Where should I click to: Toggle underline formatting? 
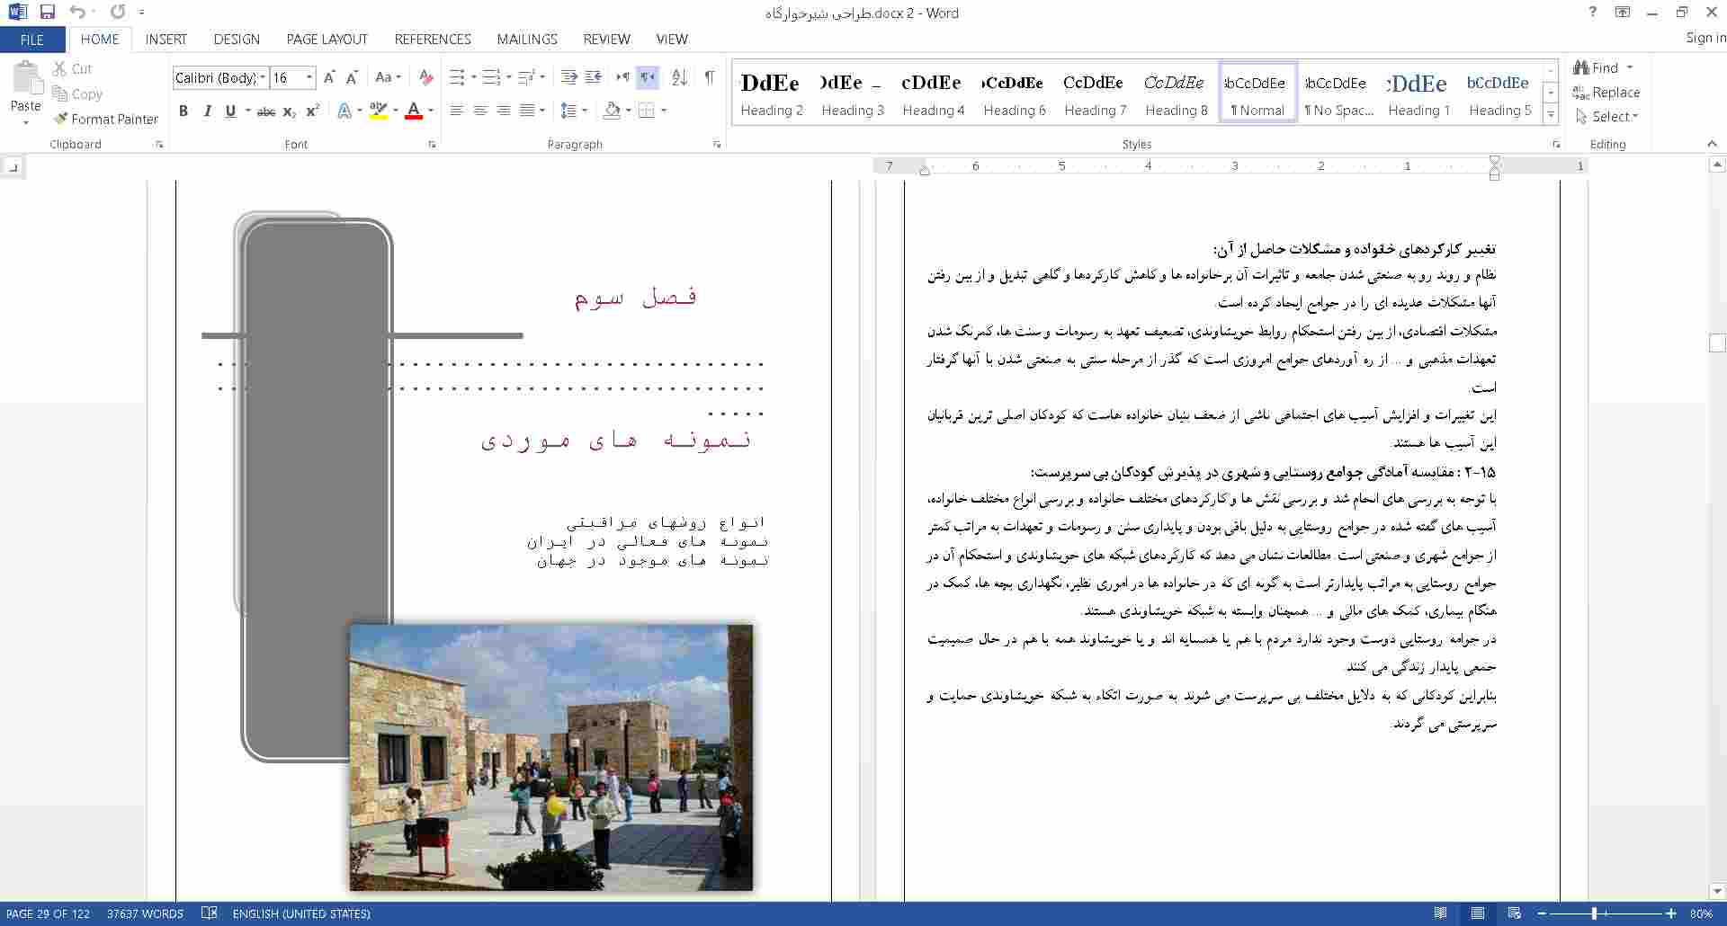[230, 111]
